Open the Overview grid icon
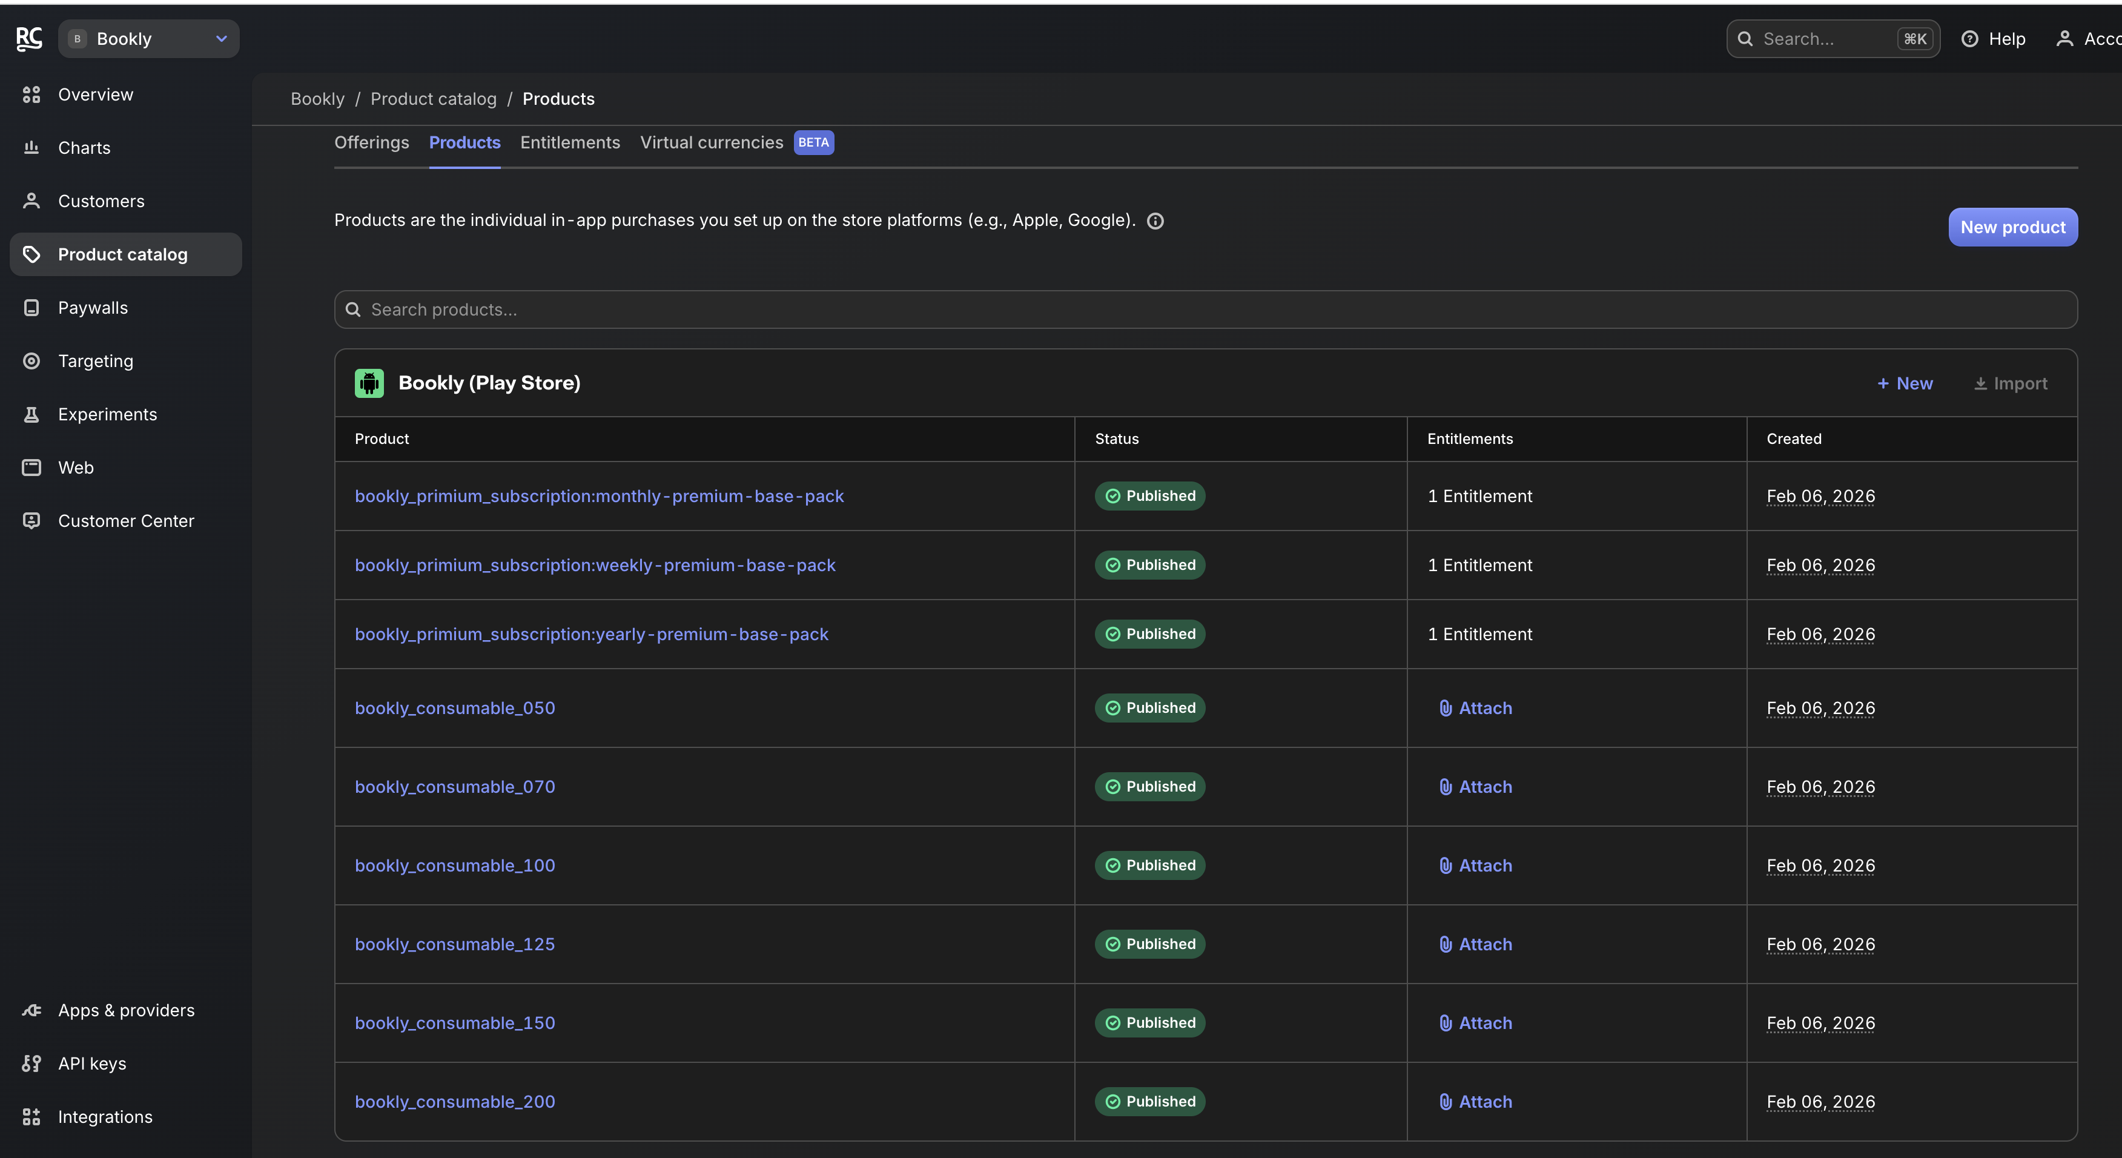This screenshot has width=2122, height=1158. (x=31, y=94)
